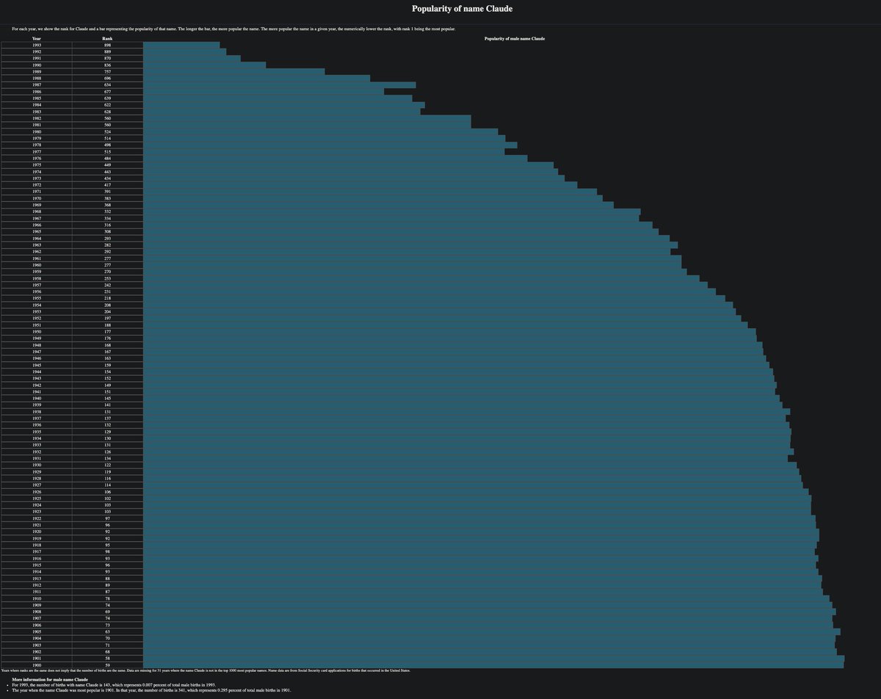
Task: Select the year cell '1993'
Action: pos(37,45)
